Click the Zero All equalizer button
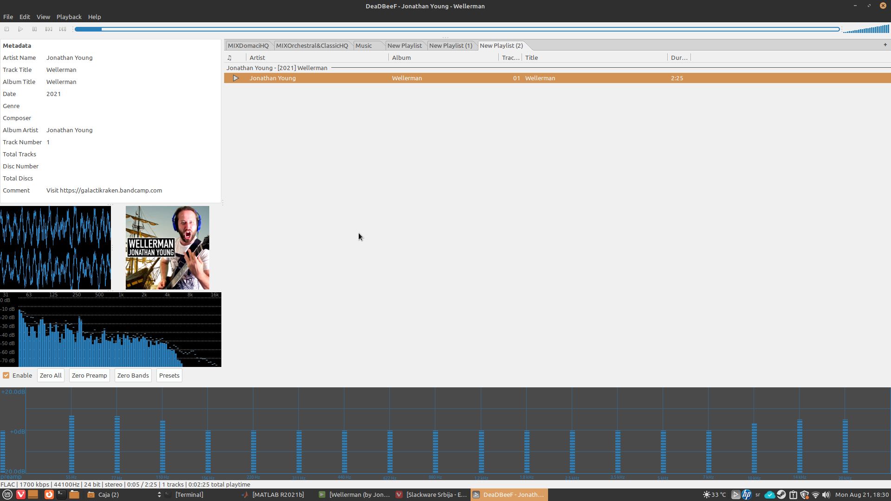Screen dimensions: 891x501 (x=51, y=375)
